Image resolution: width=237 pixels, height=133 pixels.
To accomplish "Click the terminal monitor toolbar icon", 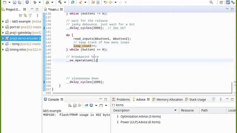I will pyautogui.click(x=27, y=2).
